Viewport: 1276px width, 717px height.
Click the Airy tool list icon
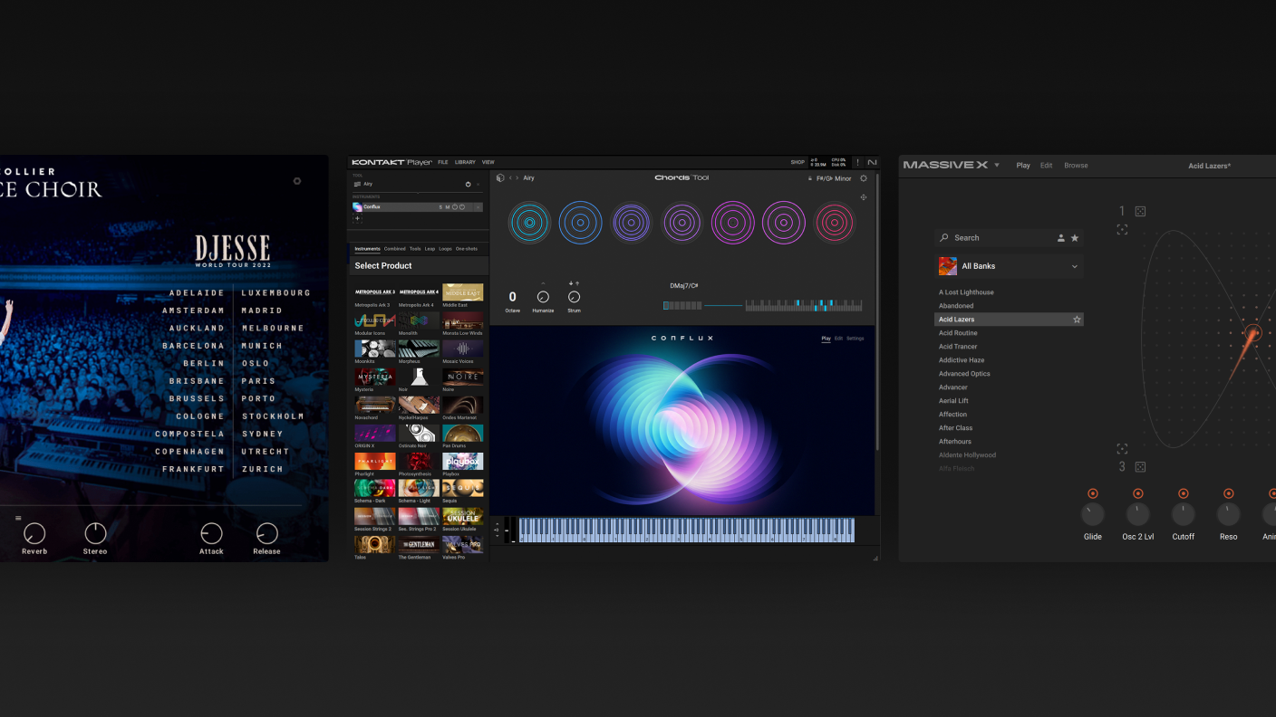[357, 184]
